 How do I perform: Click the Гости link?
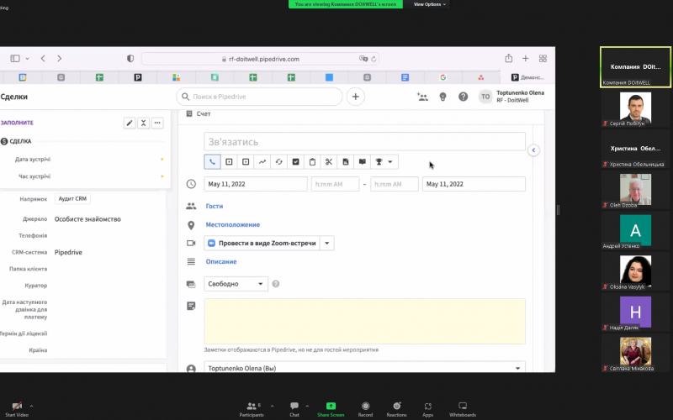pyautogui.click(x=215, y=206)
